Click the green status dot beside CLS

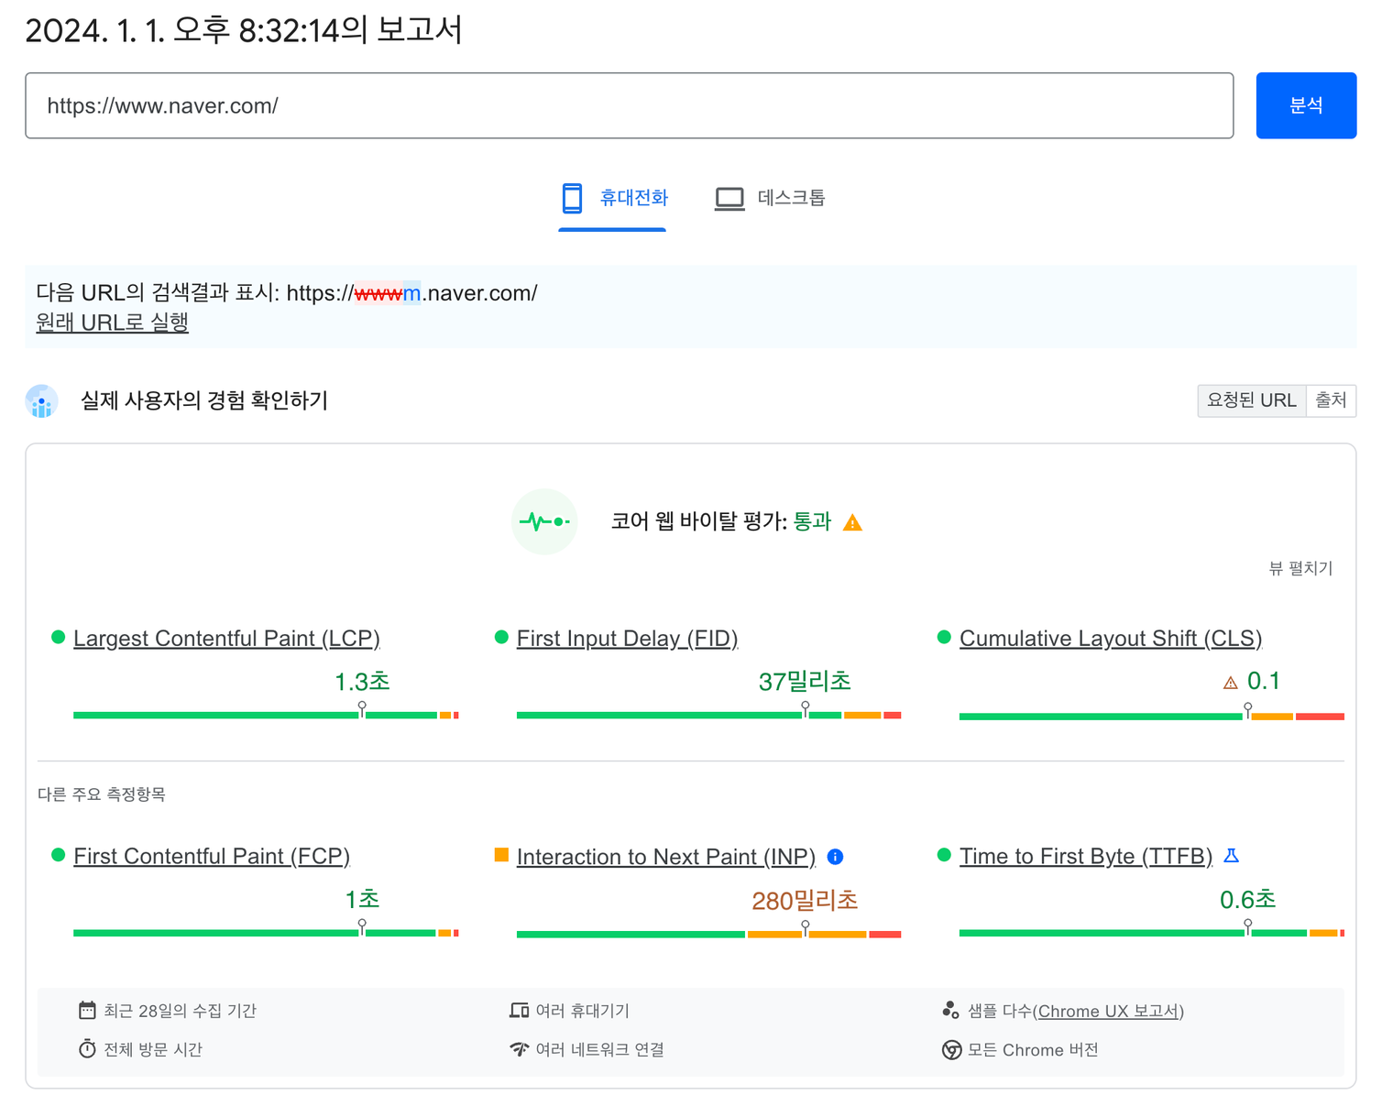(x=944, y=637)
